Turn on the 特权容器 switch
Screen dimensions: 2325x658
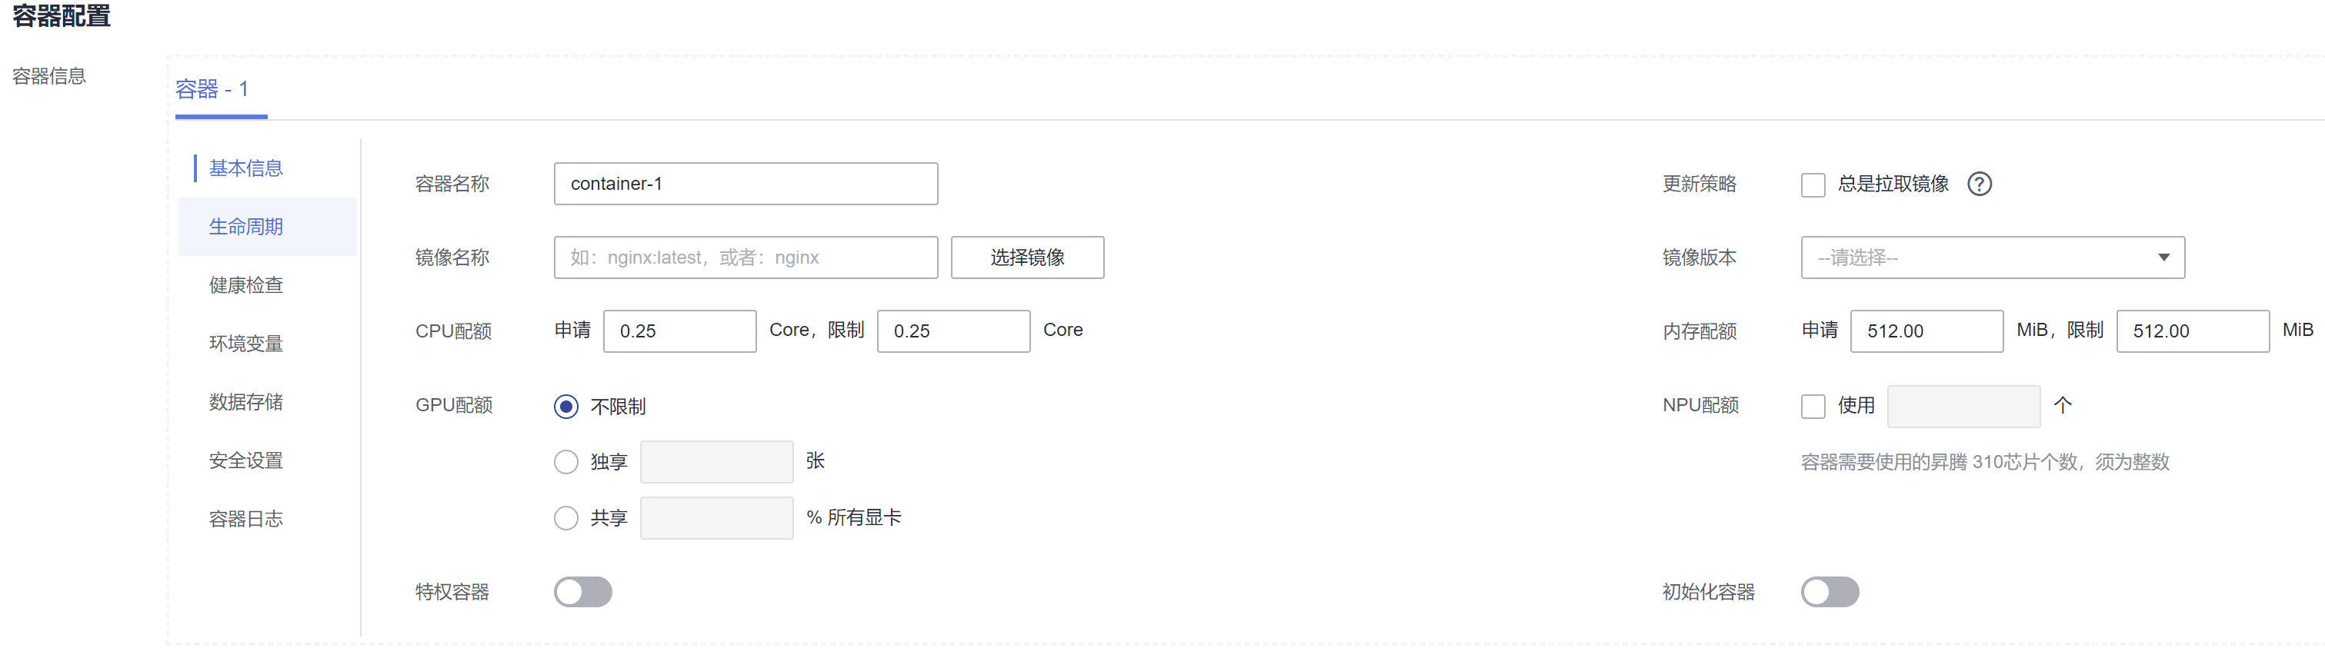(x=583, y=592)
